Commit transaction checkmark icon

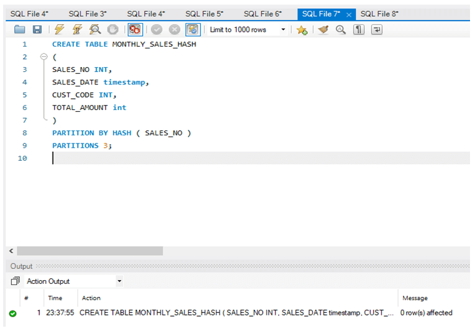click(x=156, y=29)
